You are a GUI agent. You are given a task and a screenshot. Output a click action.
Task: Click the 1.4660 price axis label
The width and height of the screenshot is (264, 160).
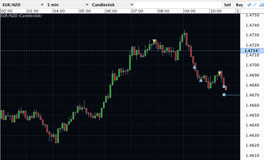pyautogui.click(x=252, y=105)
